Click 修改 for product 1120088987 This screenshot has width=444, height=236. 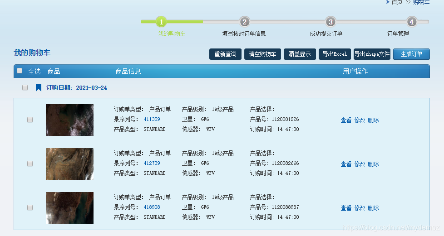tap(360, 208)
